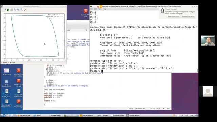Open the WiFi-Router html desktop icon
Image resolution: width=217 pixels, height=122 pixels.
click(6, 83)
